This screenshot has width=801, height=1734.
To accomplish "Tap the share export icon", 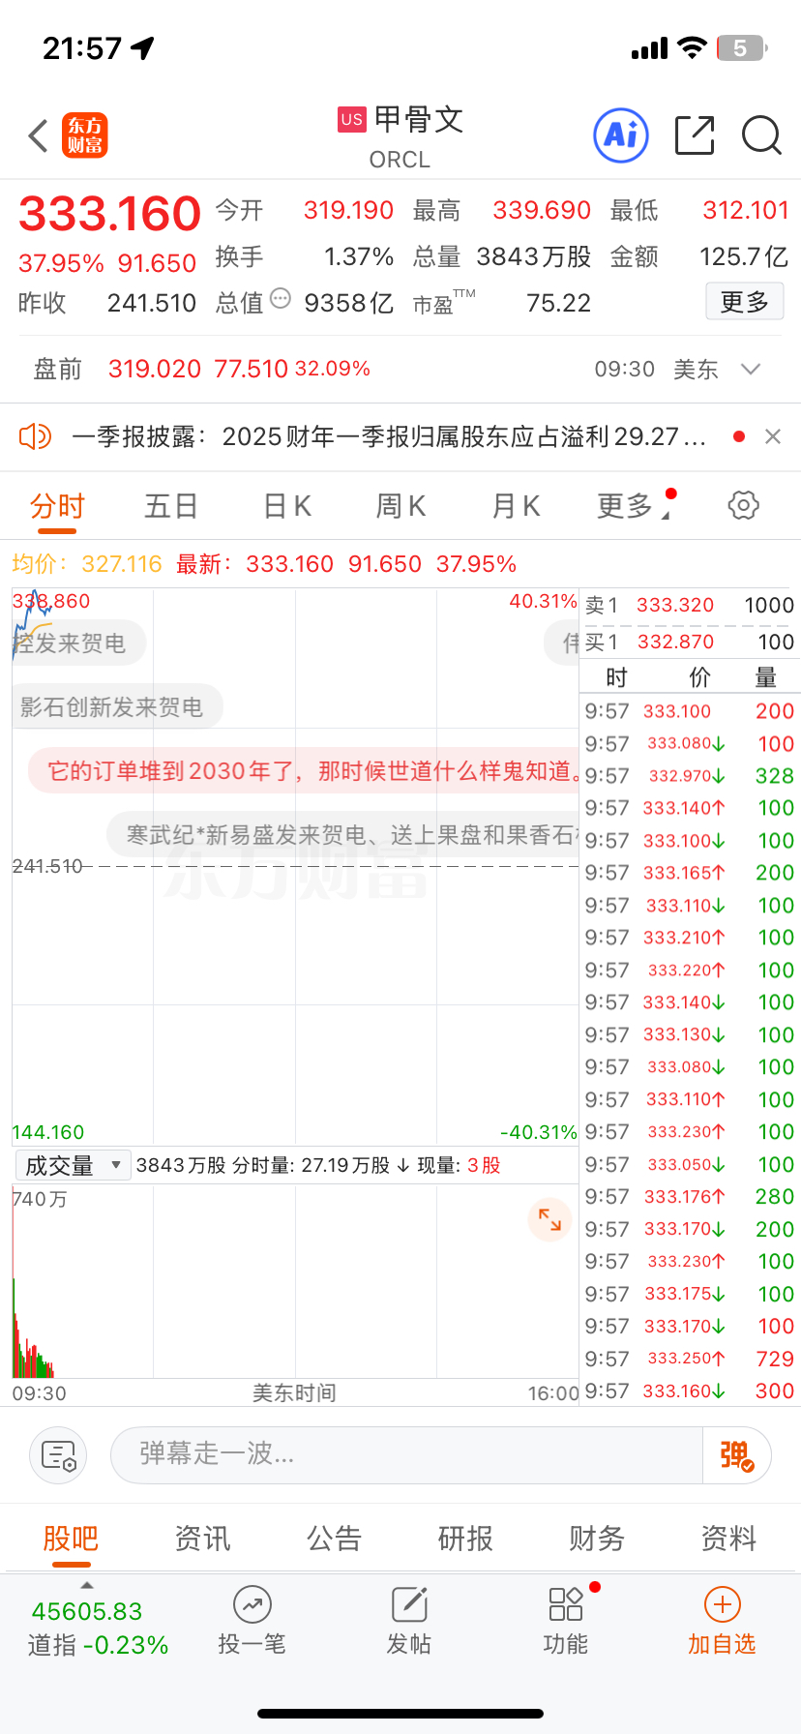I will [695, 135].
